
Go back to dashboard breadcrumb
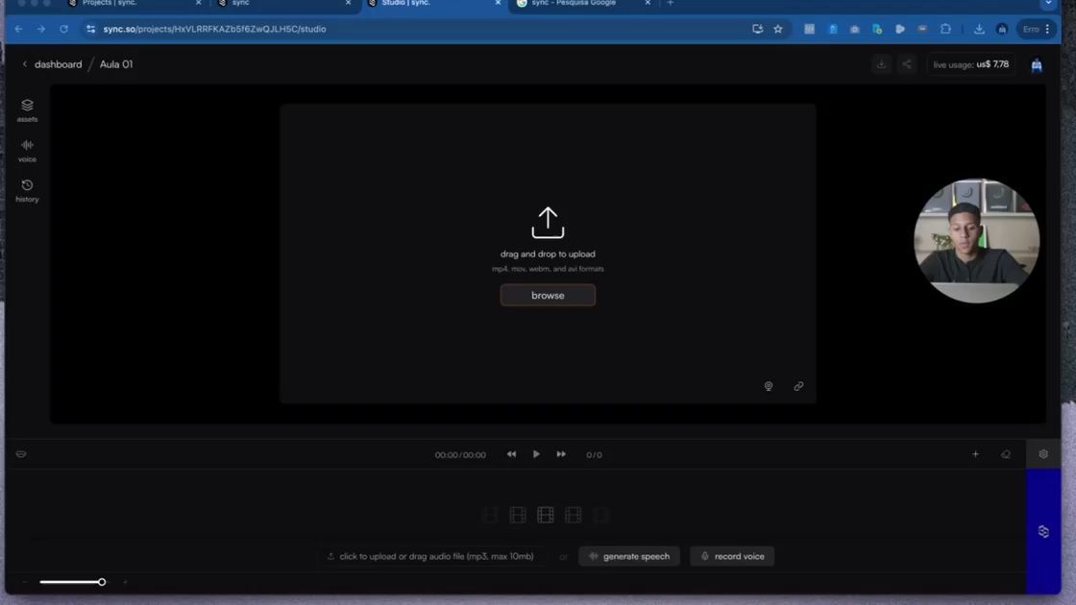tap(58, 64)
